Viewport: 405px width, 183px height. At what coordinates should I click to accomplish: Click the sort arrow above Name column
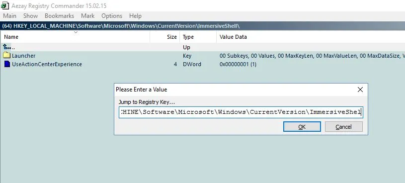pyautogui.click(x=76, y=32)
